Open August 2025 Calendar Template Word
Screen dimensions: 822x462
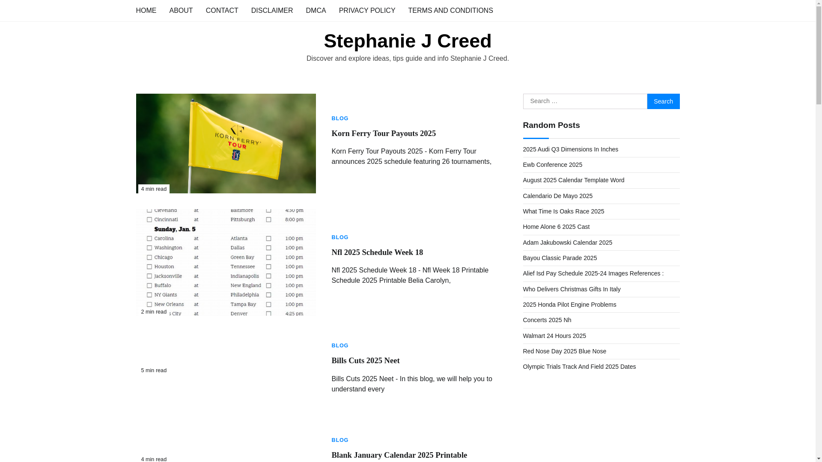[x=573, y=180]
